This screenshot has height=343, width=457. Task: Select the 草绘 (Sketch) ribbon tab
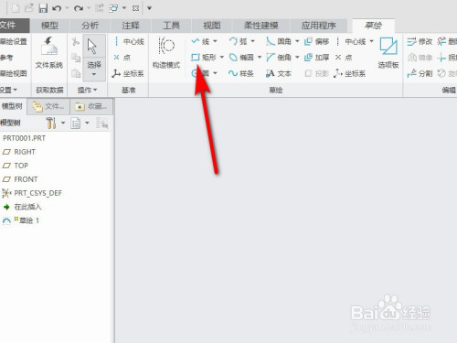click(x=373, y=26)
